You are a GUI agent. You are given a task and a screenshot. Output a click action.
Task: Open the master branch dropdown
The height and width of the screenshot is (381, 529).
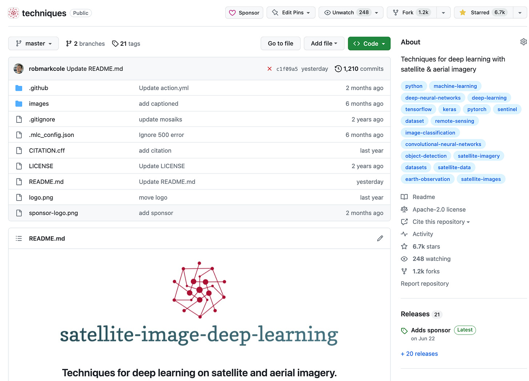[33, 43]
